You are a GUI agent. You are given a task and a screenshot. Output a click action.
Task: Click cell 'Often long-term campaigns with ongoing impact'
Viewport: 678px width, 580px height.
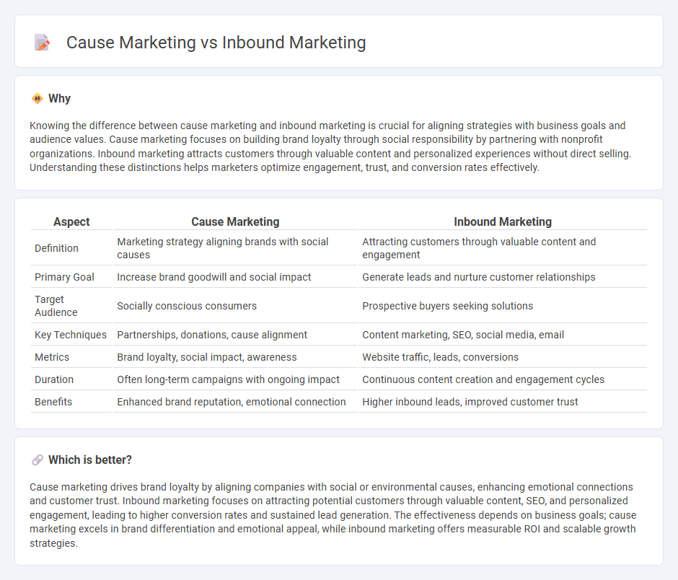click(x=235, y=379)
